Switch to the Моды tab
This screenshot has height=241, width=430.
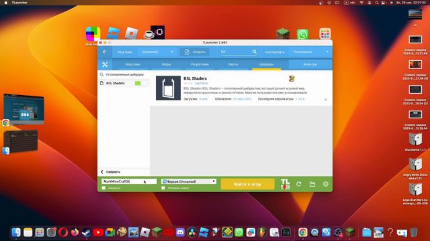point(166,64)
